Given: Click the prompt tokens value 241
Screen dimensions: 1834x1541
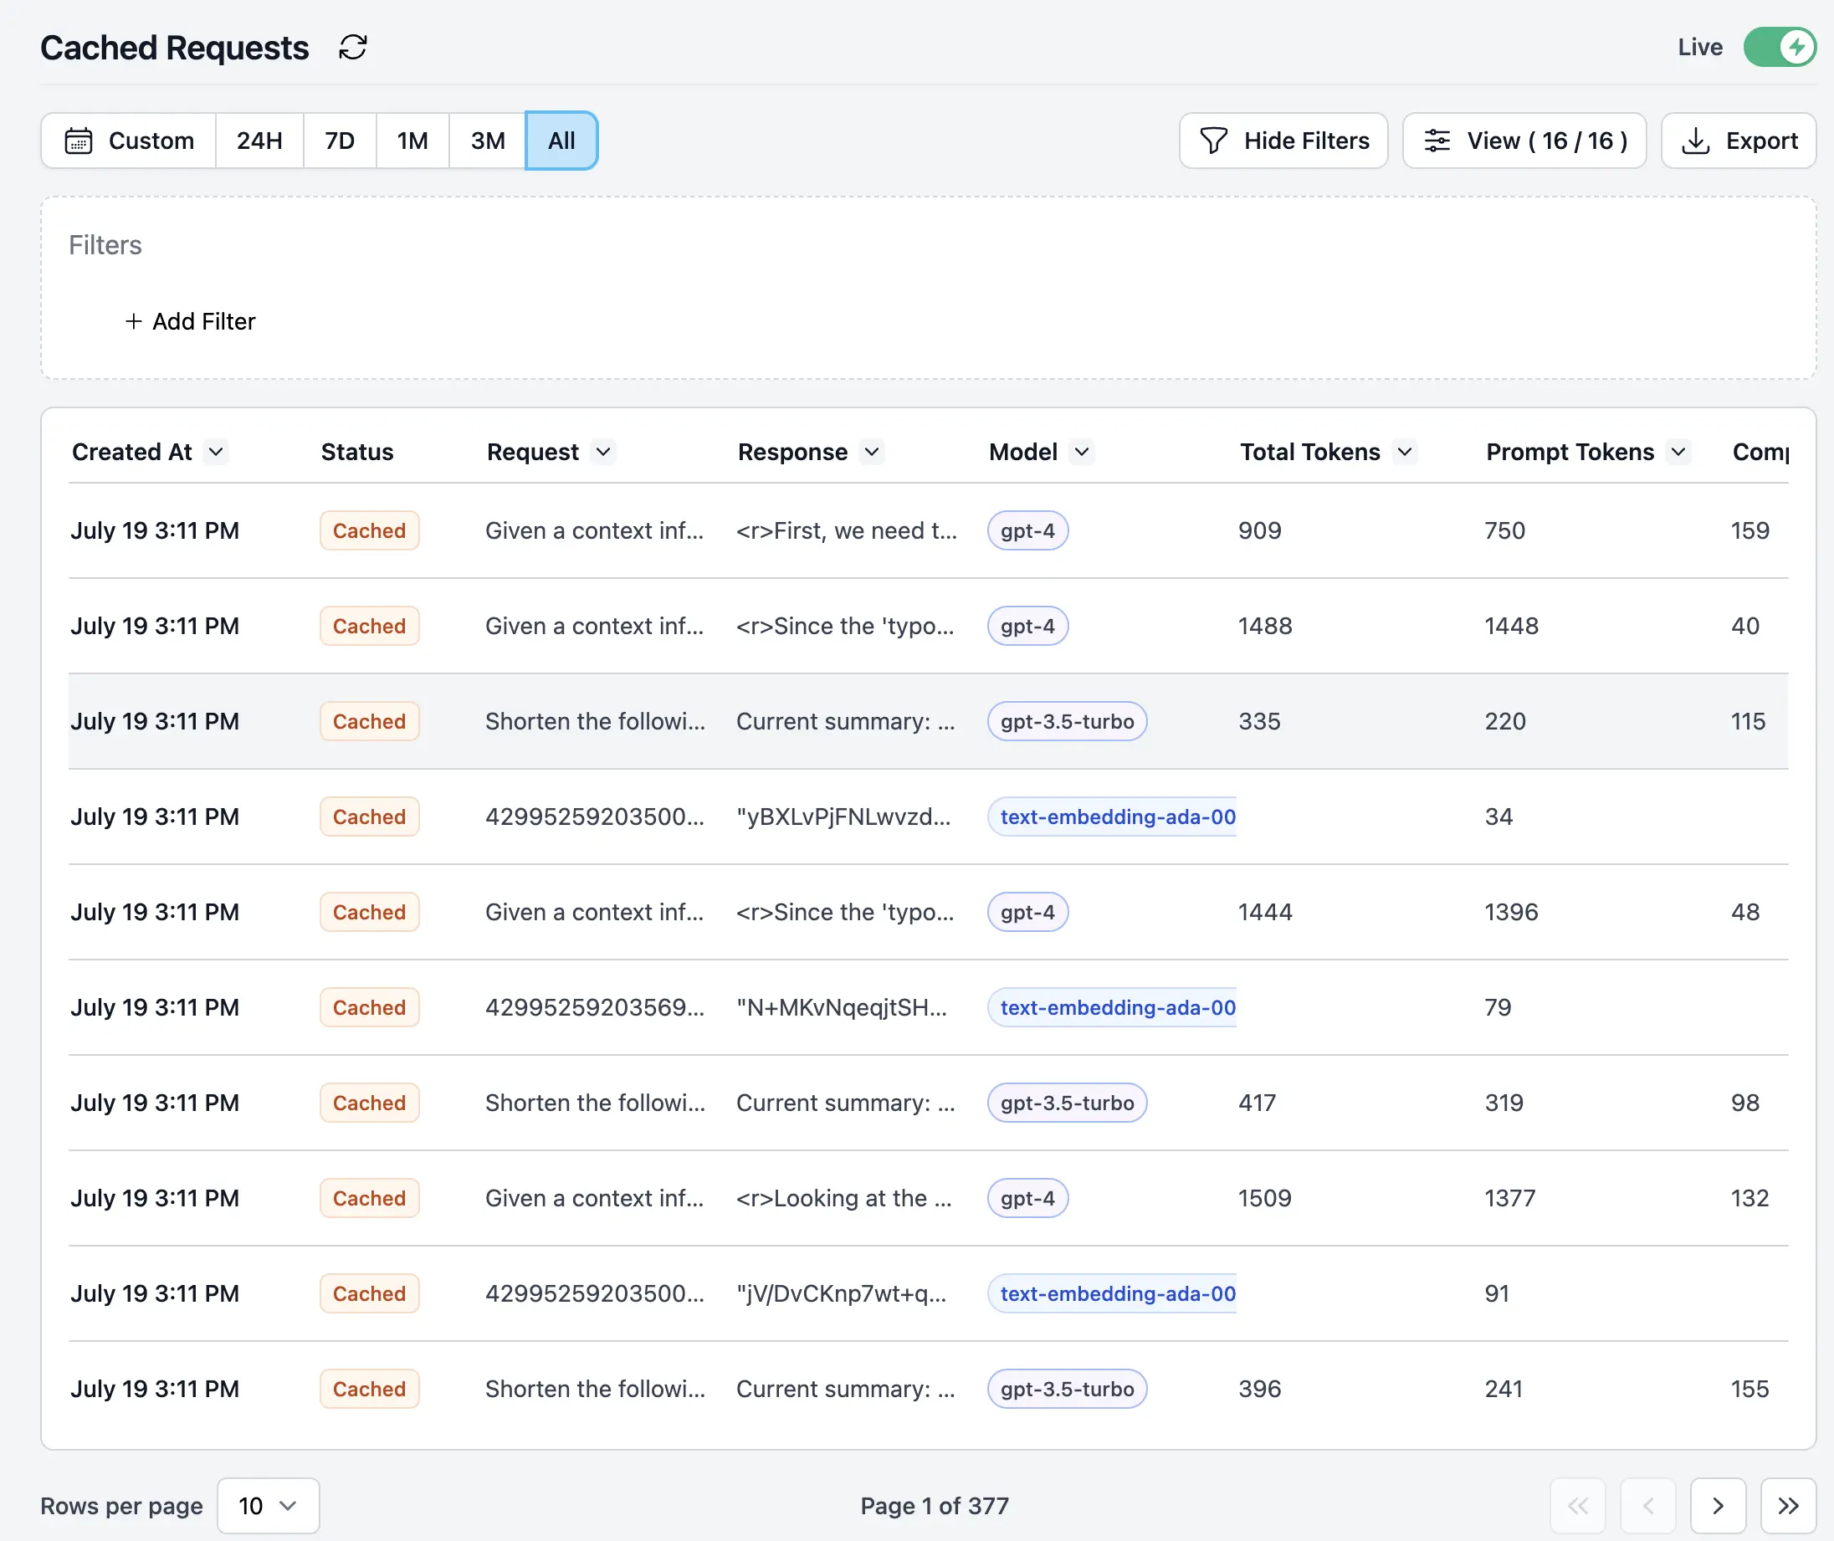Looking at the screenshot, I should coord(1504,1388).
